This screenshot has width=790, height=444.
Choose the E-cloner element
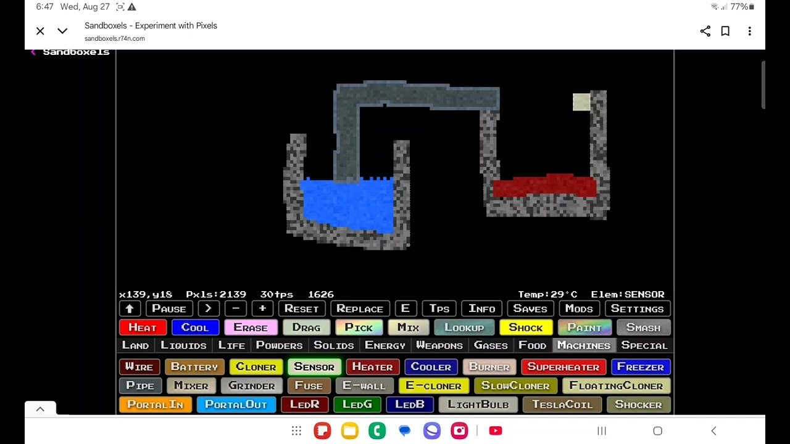click(433, 386)
